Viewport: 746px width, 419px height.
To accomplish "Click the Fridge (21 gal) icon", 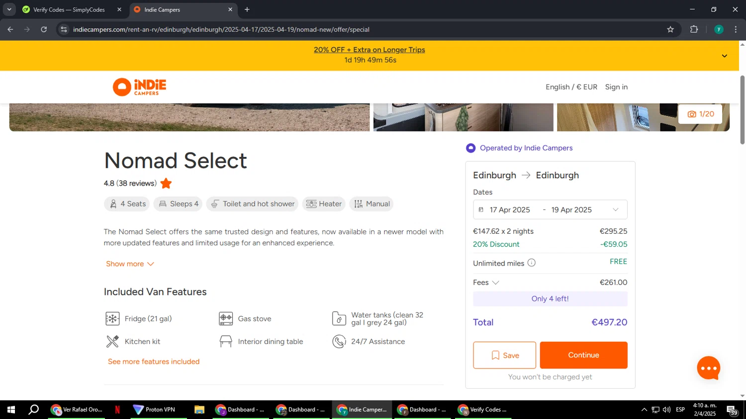I will pyautogui.click(x=112, y=319).
